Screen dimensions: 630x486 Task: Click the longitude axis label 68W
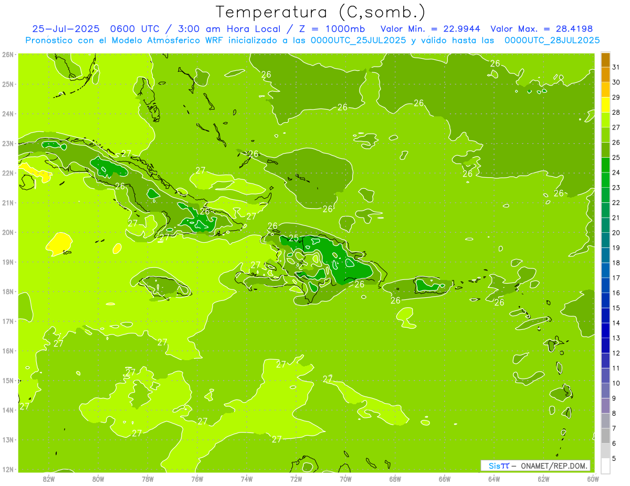pos(395,479)
